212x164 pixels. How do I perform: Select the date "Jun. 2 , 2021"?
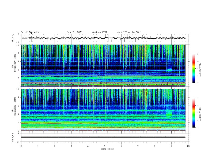[75, 32]
